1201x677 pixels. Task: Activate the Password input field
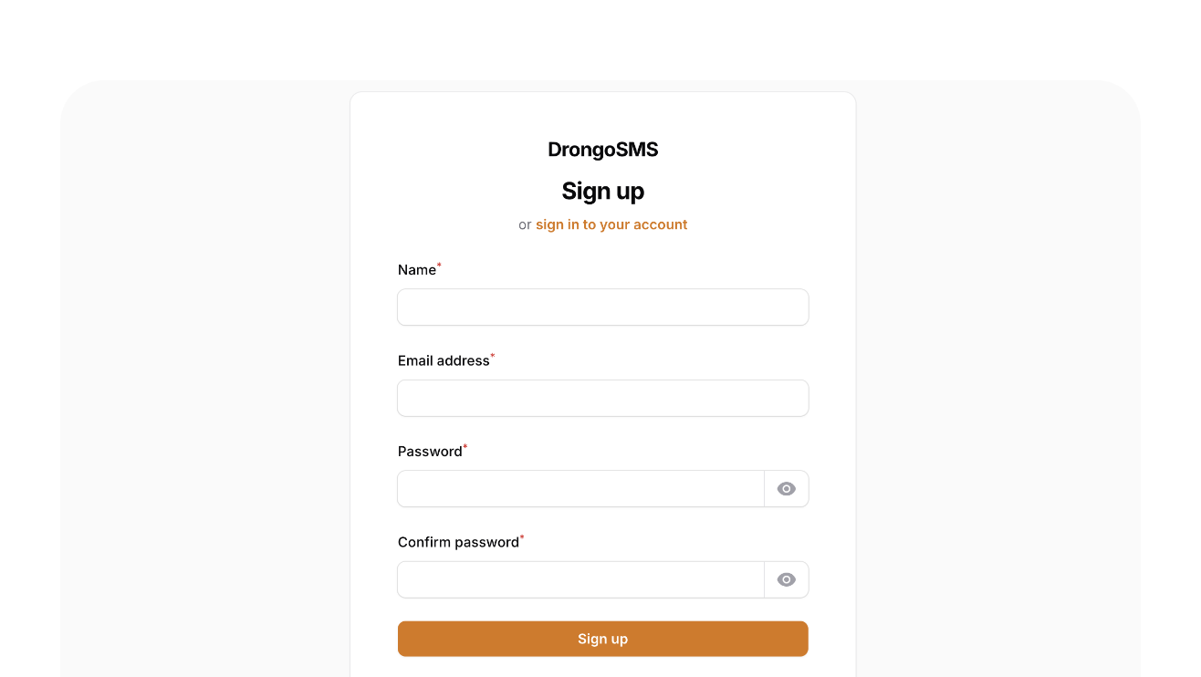tap(580, 489)
